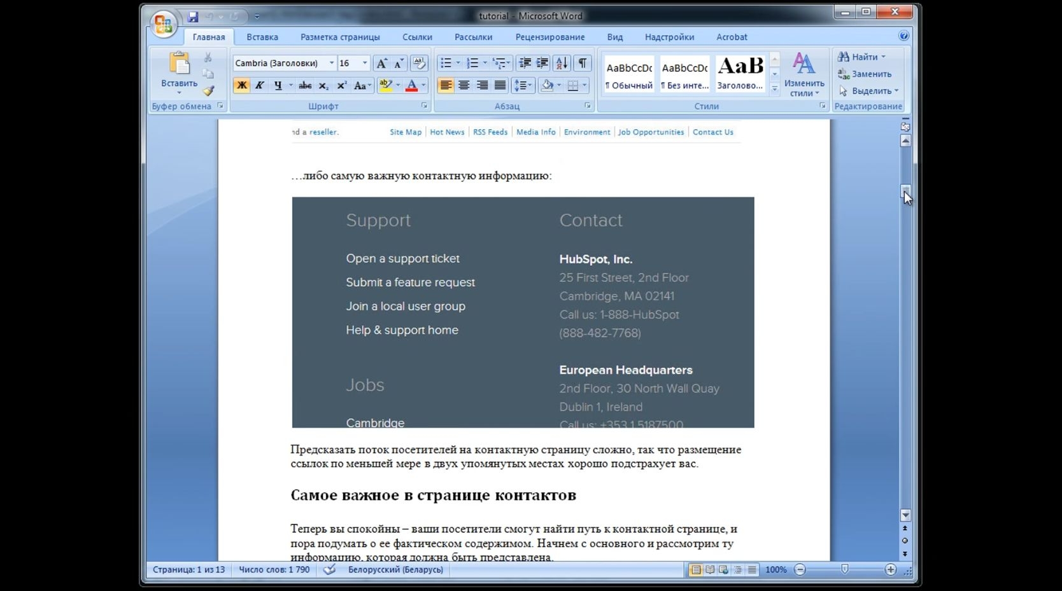Expand the styles gallery more arrow
This screenshot has width=1062, height=591.
pos(775,89)
